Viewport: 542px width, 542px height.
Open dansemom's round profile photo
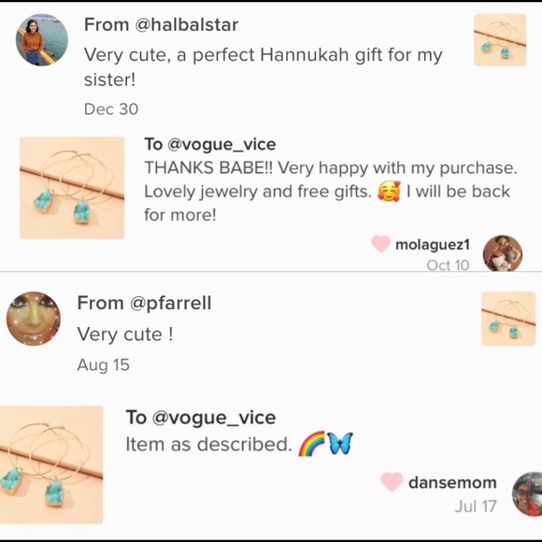tap(527, 494)
